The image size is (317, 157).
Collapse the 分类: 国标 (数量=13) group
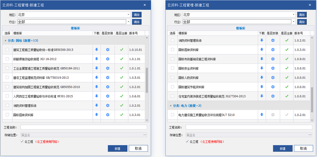click(6, 41)
